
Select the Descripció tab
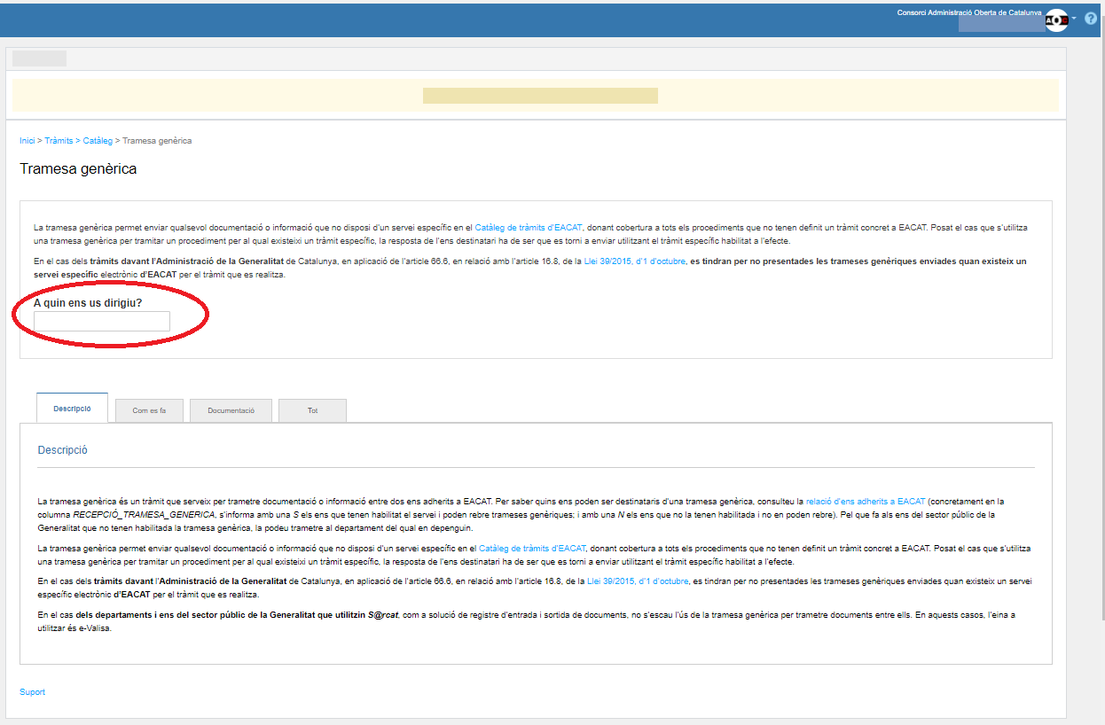(72, 409)
